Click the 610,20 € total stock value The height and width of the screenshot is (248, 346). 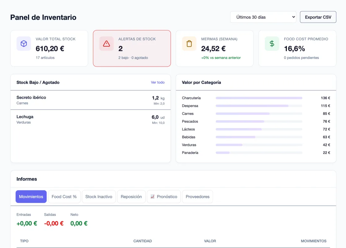click(x=50, y=48)
